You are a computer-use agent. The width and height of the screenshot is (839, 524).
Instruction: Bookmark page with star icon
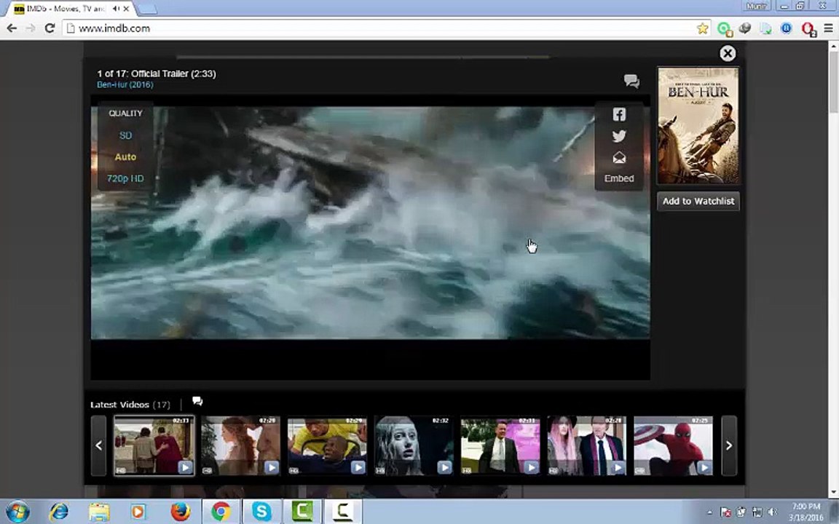tap(703, 28)
